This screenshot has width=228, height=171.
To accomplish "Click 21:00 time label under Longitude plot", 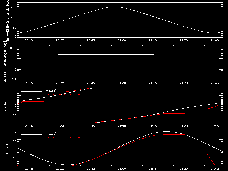I will point(122,126).
